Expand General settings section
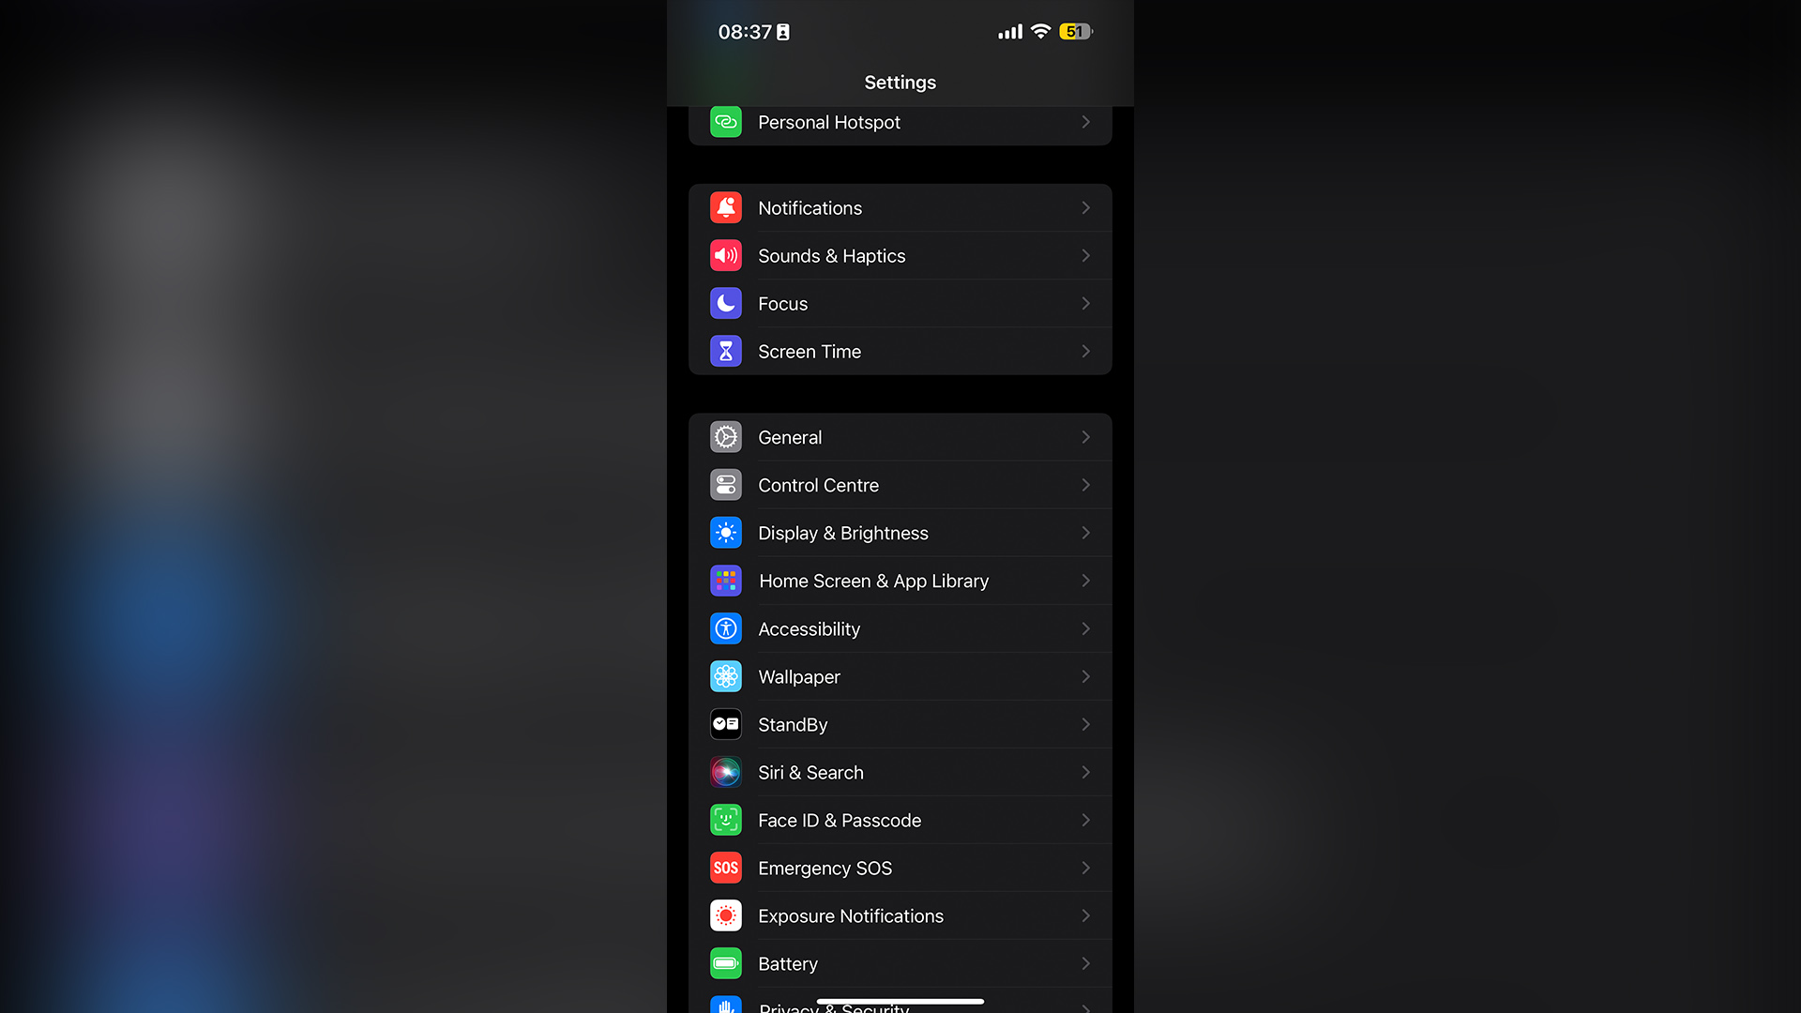This screenshot has width=1801, height=1013. (x=900, y=436)
